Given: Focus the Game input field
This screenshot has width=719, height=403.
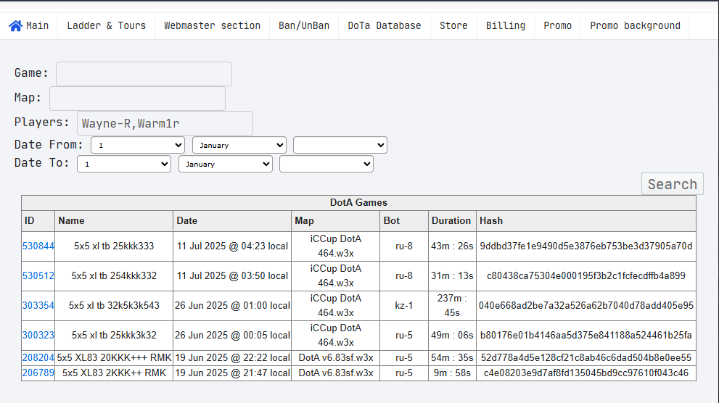Looking at the screenshot, I should click(144, 74).
